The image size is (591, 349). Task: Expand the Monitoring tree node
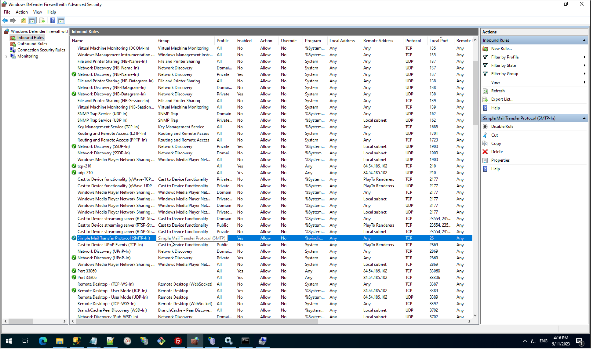coord(6,56)
